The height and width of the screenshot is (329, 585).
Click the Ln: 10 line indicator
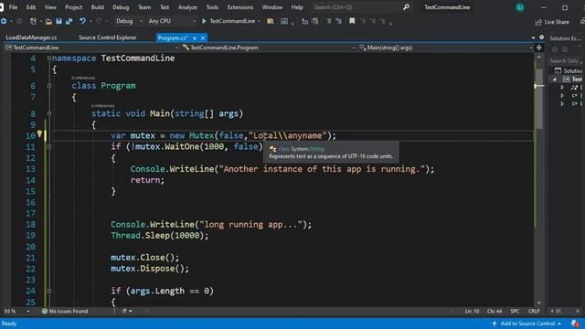pyautogui.click(x=472, y=311)
